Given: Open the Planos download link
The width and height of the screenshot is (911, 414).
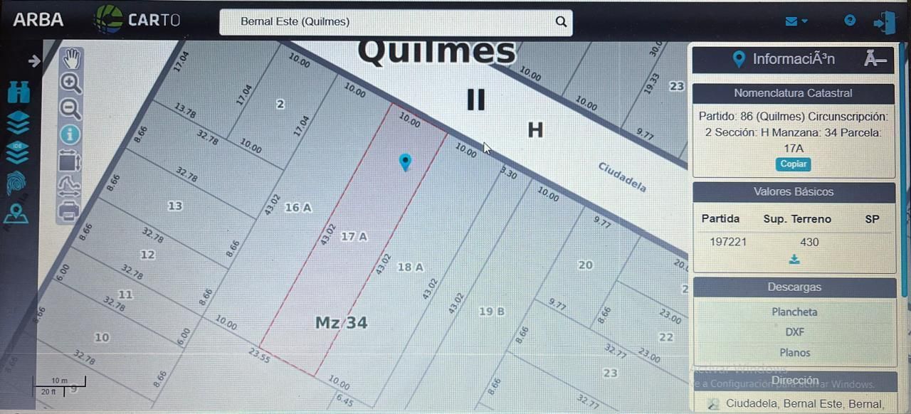Looking at the screenshot, I should (794, 352).
